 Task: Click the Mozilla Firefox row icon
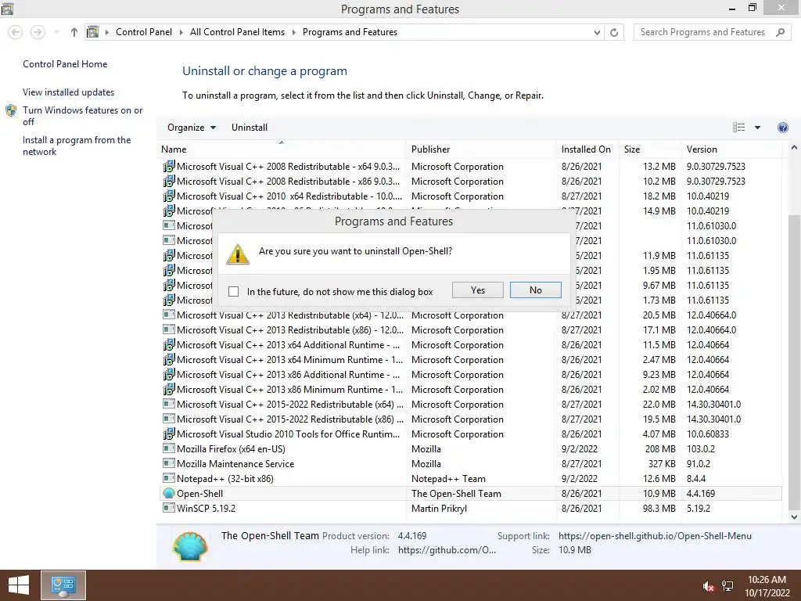pyautogui.click(x=169, y=448)
